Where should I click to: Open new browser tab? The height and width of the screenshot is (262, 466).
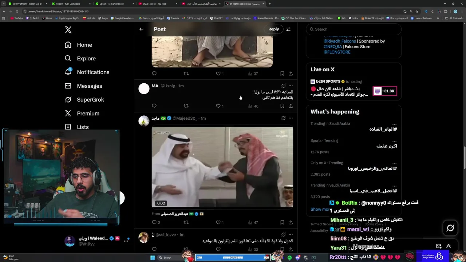(269, 4)
